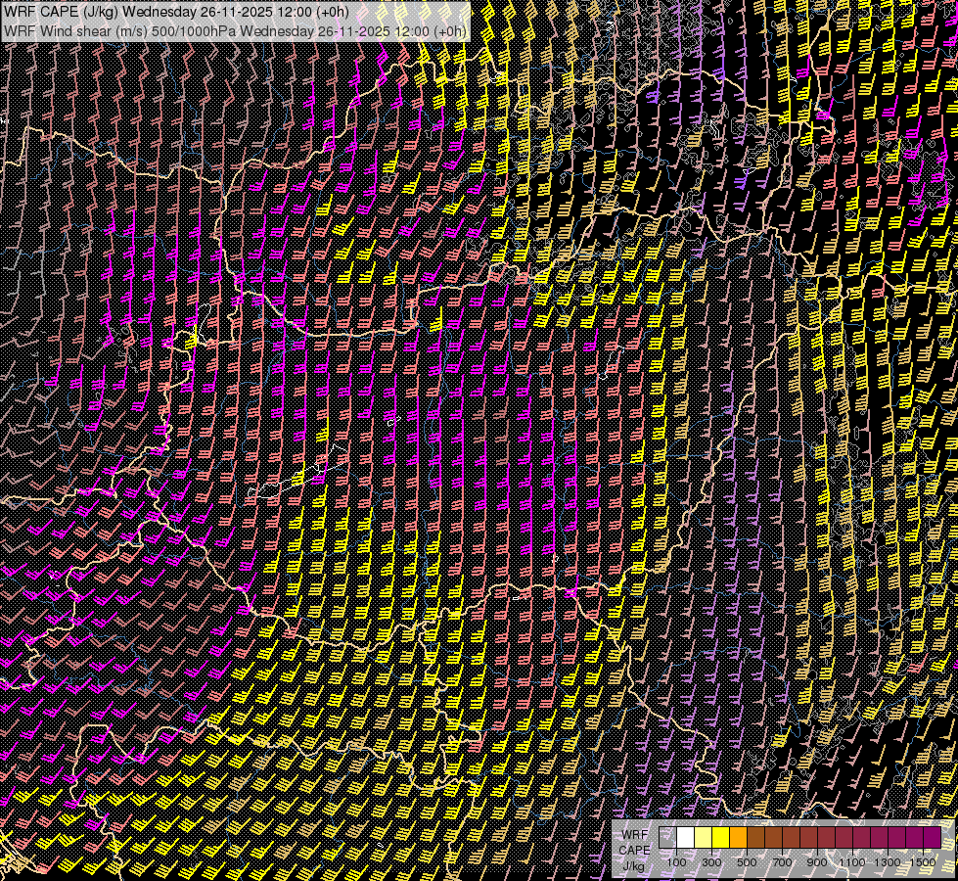Click the WRF CAPE title line
This screenshot has height=881, width=958.
(176, 12)
